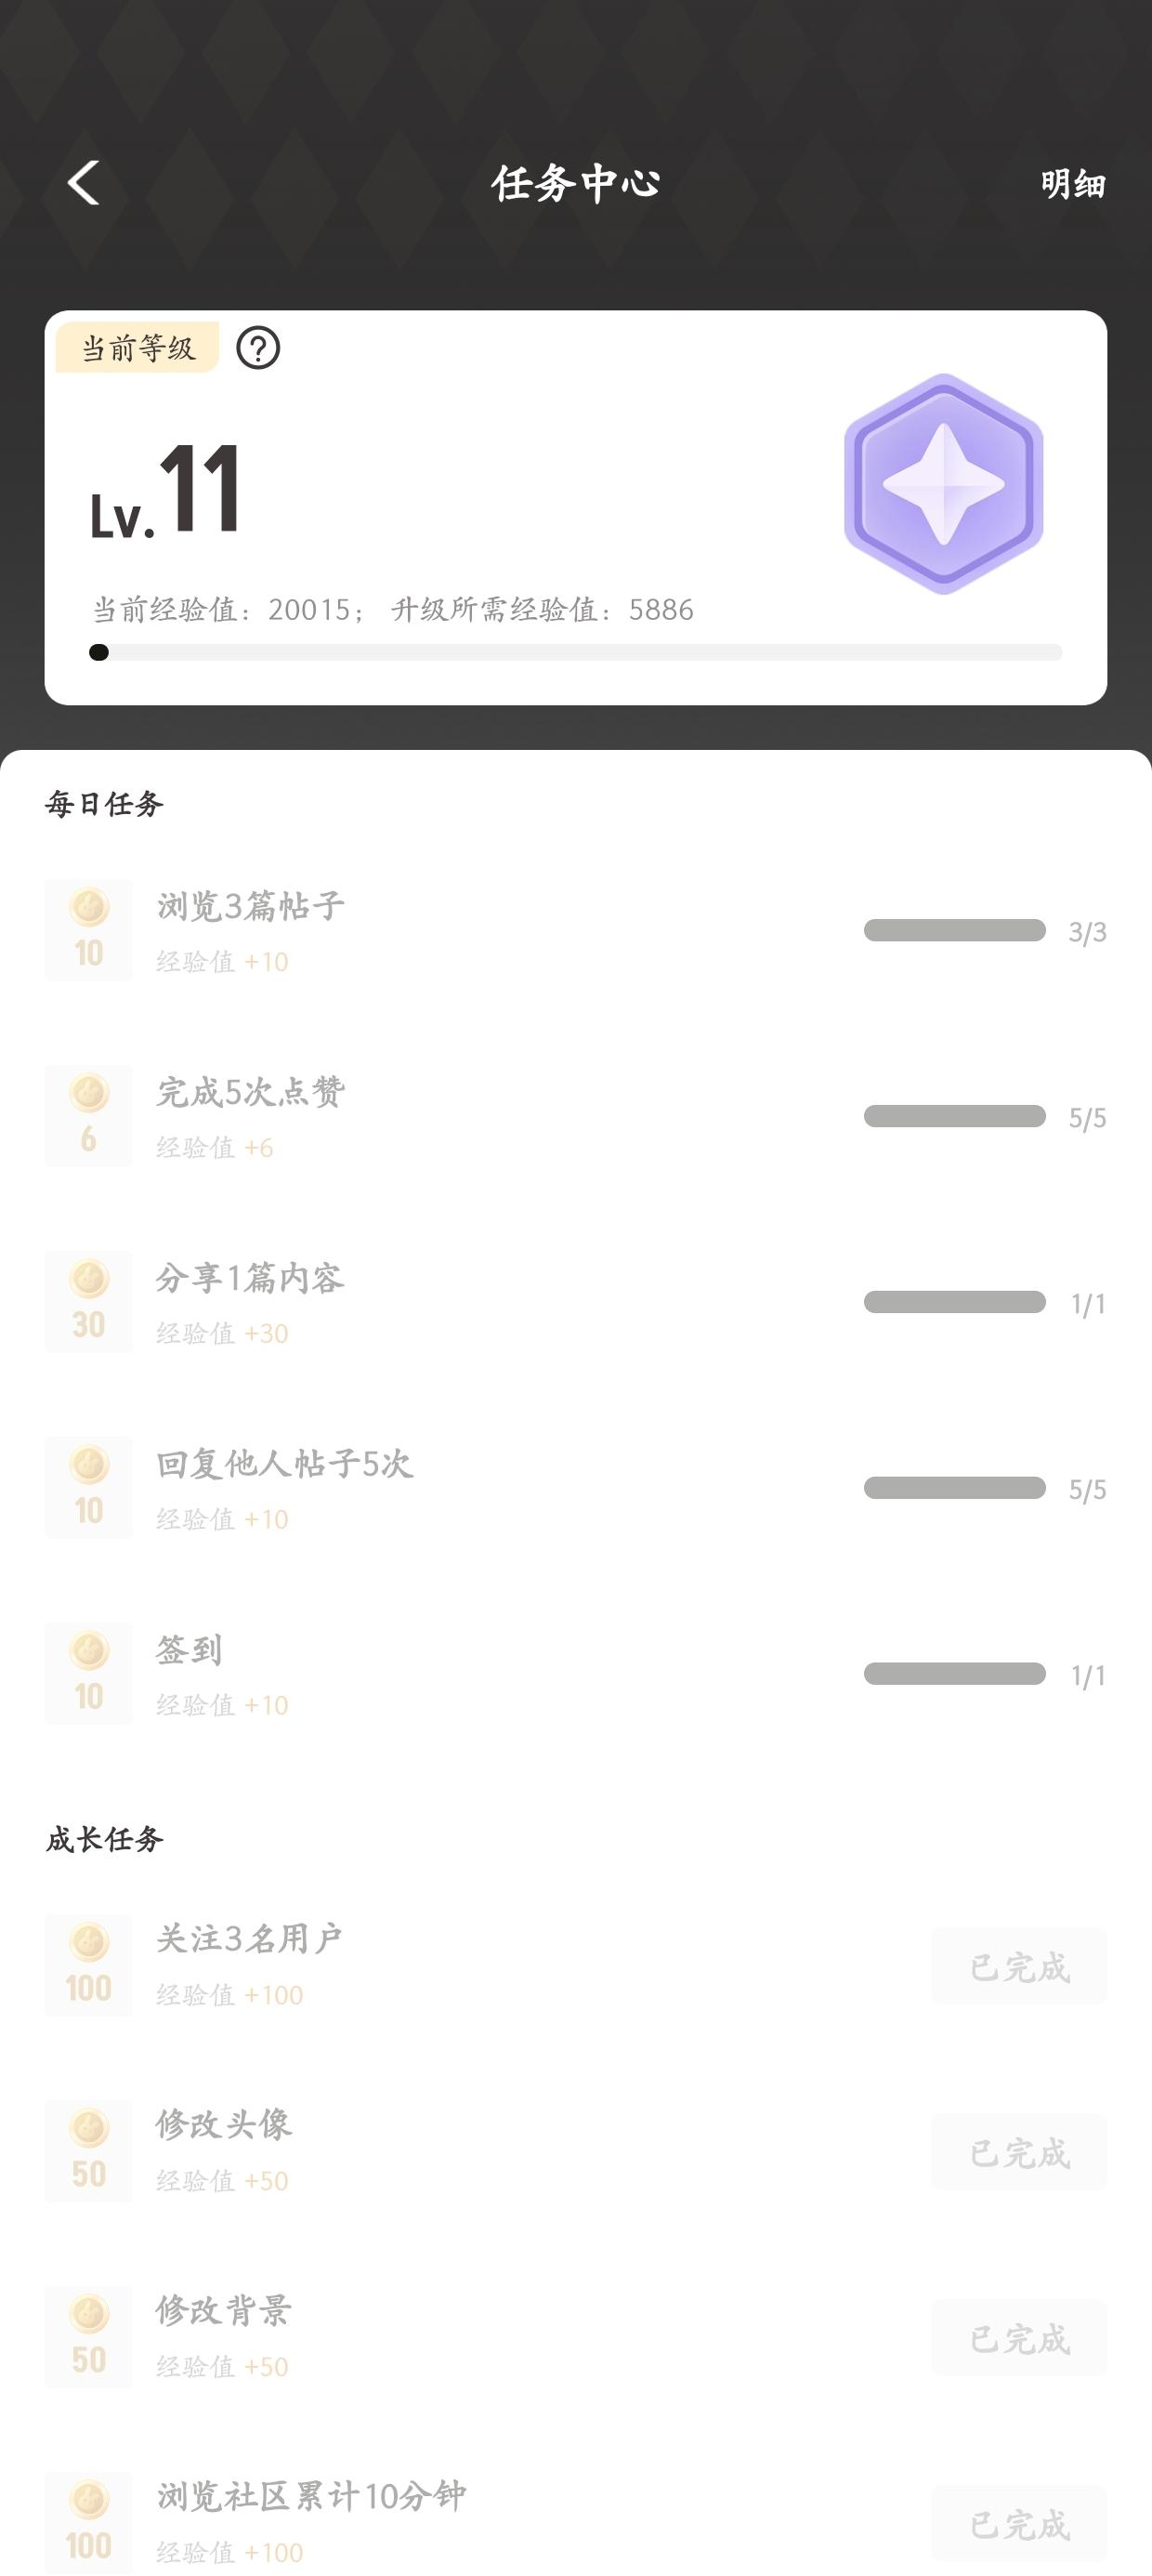Image resolution: width=1152 pixels, height=2576 pixels.
Task: Open 明细 details link
Action: click(x=1072, y=184)
